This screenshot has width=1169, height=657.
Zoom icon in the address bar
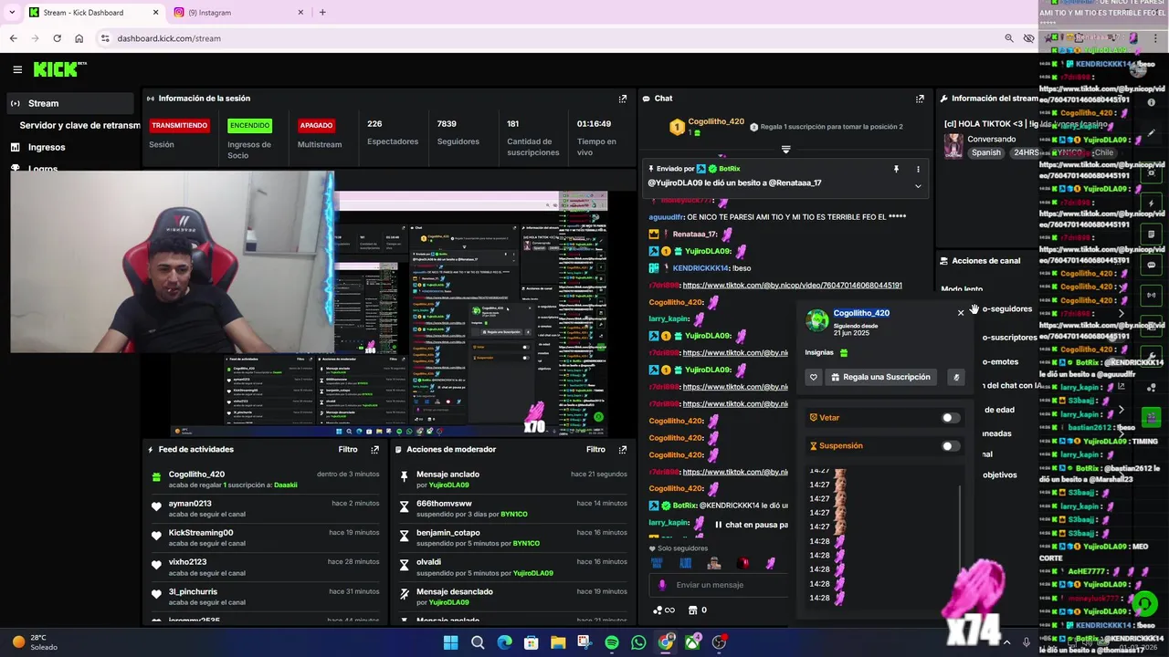click(x=1008, y=38)
